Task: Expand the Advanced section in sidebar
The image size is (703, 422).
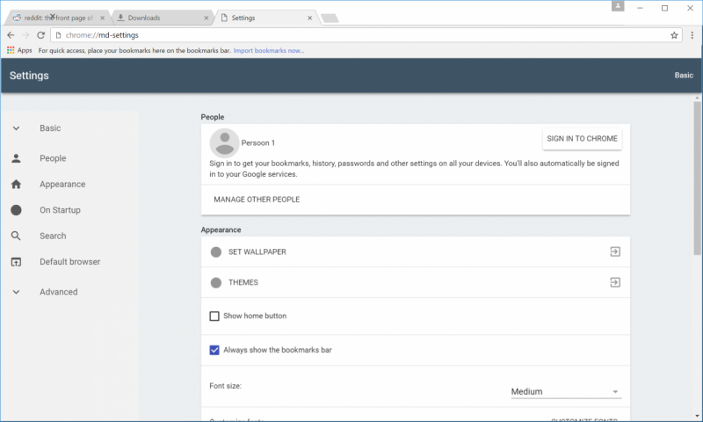Action: tap(16, 292)
